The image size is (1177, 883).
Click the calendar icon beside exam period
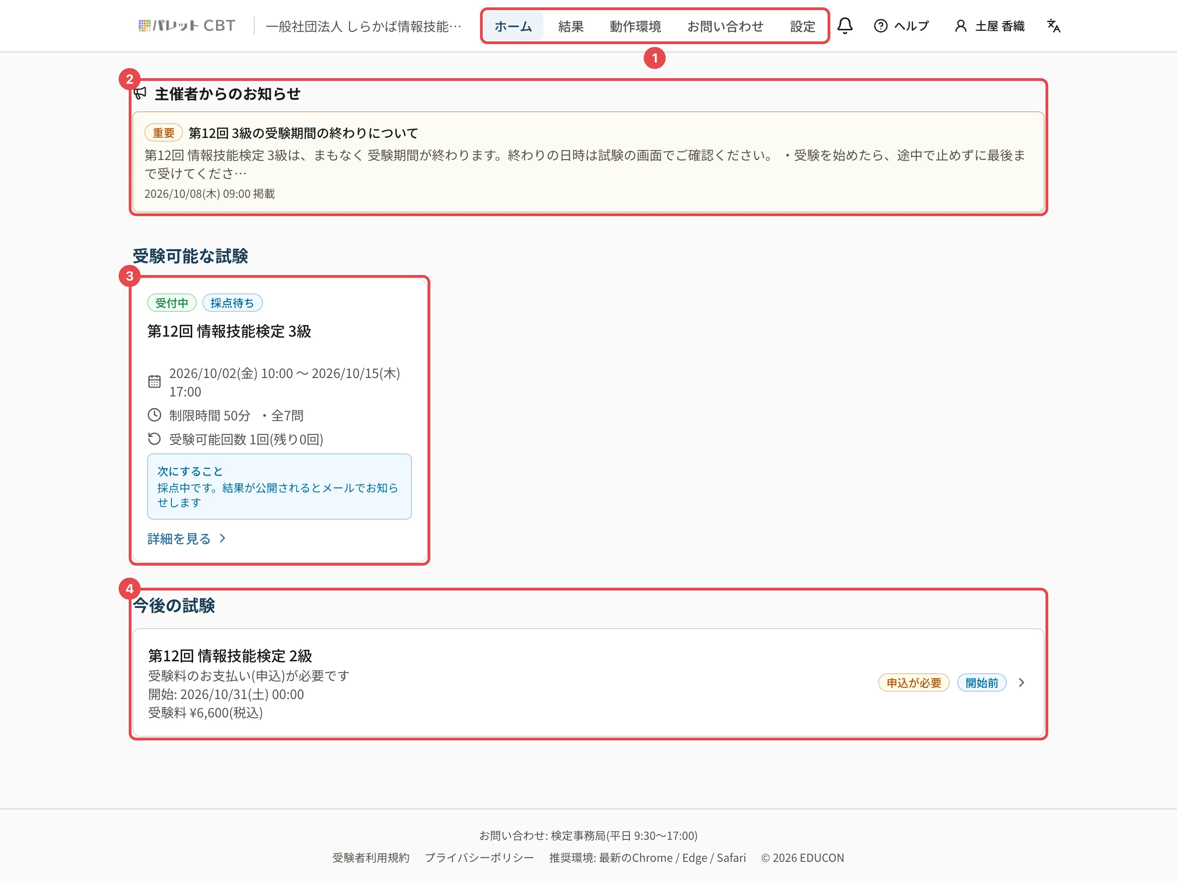pos(154,382)
